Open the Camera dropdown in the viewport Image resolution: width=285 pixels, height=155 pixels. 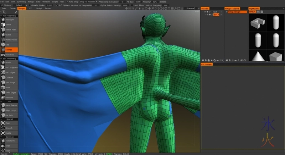[190, 8]
